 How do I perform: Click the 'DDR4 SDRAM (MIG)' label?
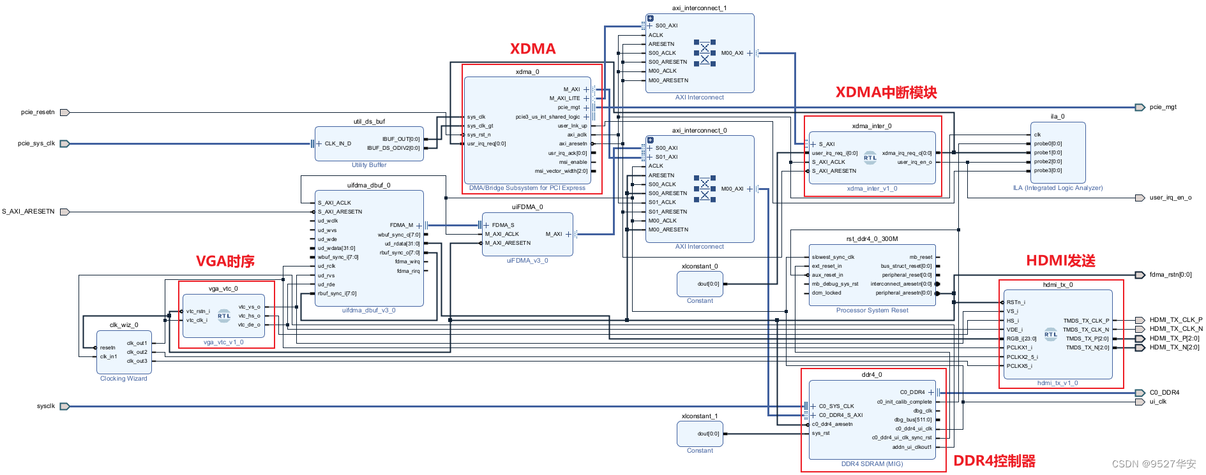[x=872, y=464]
